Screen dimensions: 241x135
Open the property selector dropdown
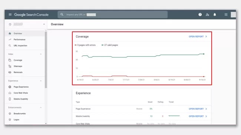coord(26,24)
